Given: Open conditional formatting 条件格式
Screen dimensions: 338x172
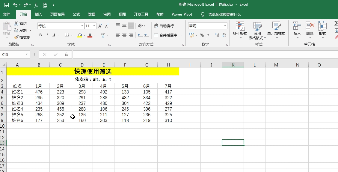Looking at the screenshot, I should (x=240, y=30).
